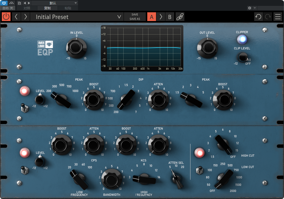
Task: Toggle the red LED beside HIGH CUT selector
Action: click(200, 153)
